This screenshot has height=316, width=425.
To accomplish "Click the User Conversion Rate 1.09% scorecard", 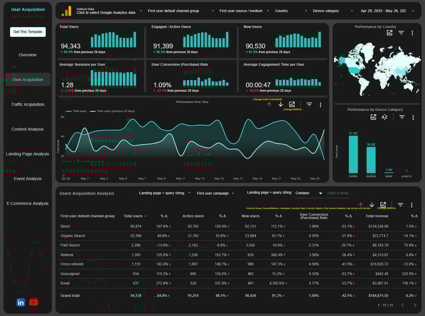I will tap(192, 78).
